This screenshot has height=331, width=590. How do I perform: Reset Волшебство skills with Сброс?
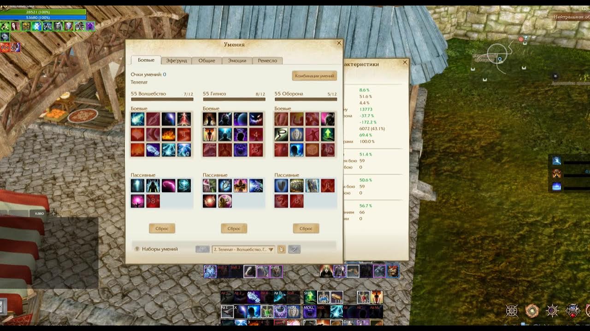coord(162,228)
